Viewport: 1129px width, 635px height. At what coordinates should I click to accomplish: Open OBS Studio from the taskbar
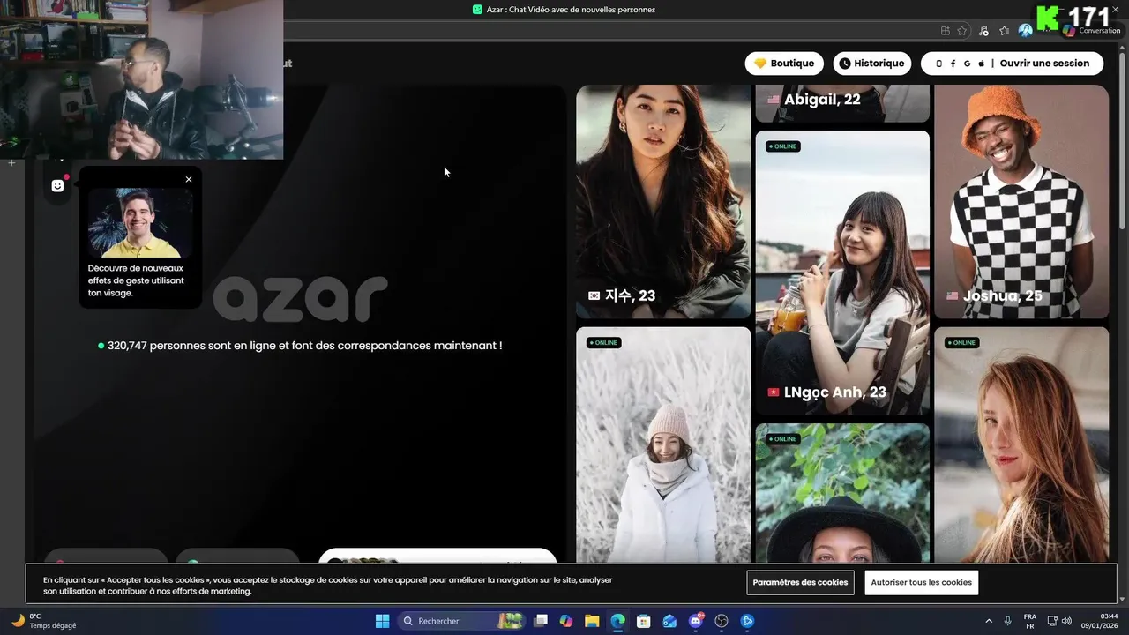pyautogui.click(x=722, y=621)
